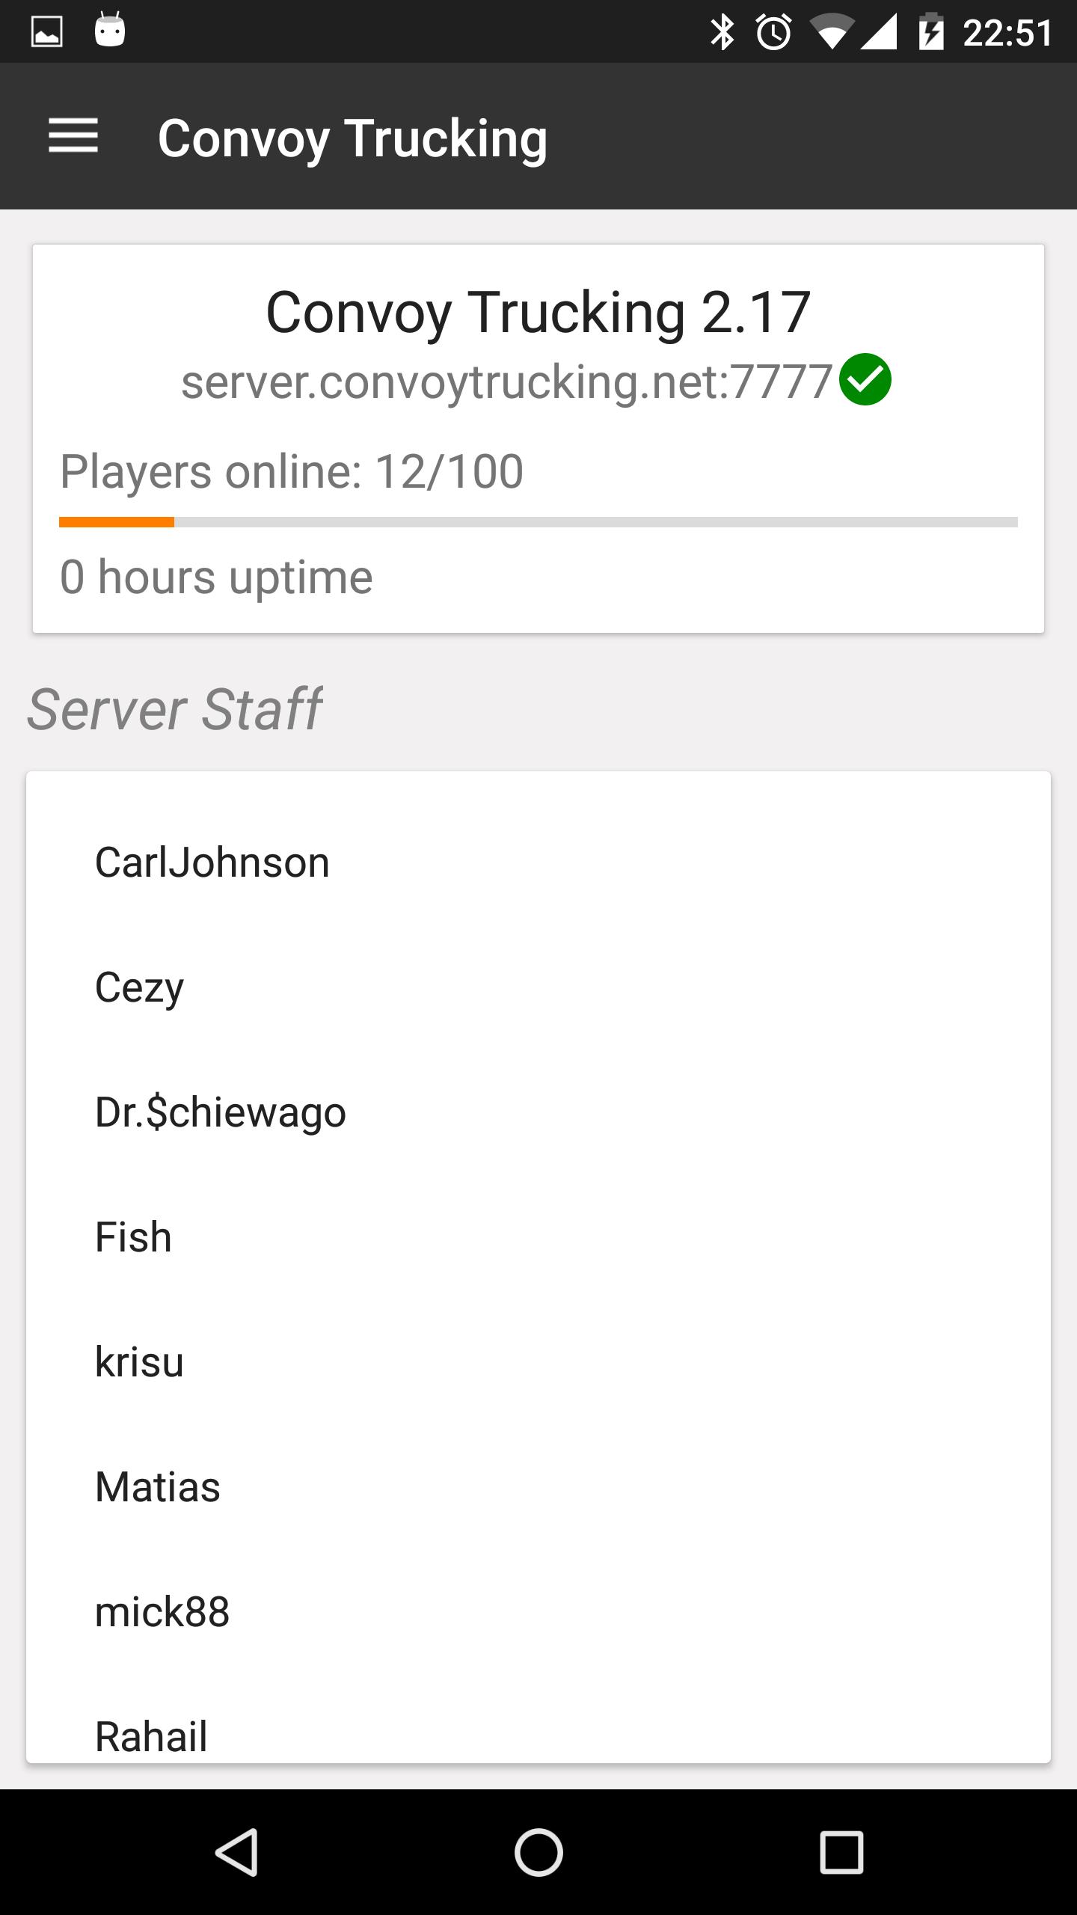This screenshot has height=1915, width=1077.
Task: Open Matias staff entry
Action: coord(158,1487)
